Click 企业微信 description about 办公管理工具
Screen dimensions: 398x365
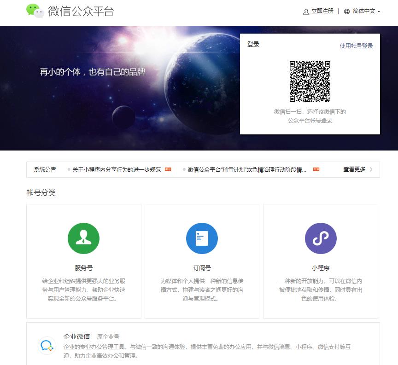[x=207, y=351]
